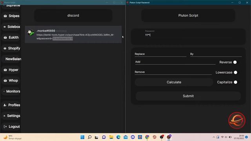The width and height of the screenshot is (251, 141).
Task: Select Hyper in the sidebar
Action: point(11,70)
